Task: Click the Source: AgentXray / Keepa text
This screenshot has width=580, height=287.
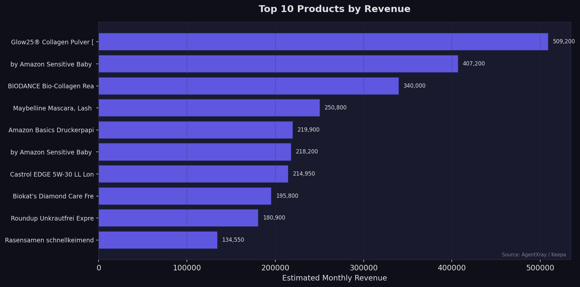Action: click(x=534, y=255)
